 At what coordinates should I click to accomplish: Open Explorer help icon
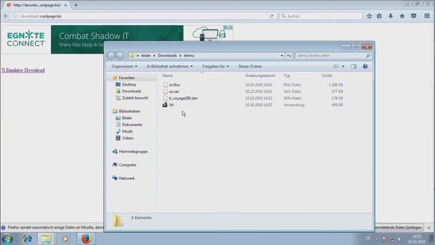pos(365,67)
